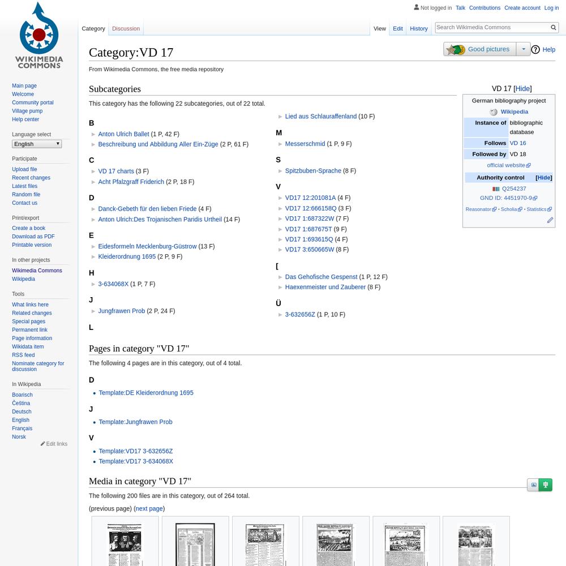Click Create account link
The image size is (566, 566).
(522, 8)
